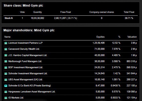Open Hargreaves Lansdown Asset Management Ltd. link
This screenshot has width=142, height=101.
click(x=32, y=92)
